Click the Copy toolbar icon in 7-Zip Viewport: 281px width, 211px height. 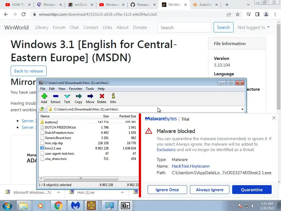pos(78,98)
